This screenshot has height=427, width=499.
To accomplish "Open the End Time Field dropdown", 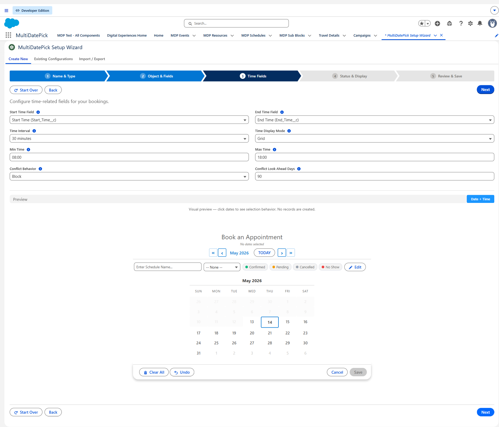I will pyautogui.click(x=375, y=120).
